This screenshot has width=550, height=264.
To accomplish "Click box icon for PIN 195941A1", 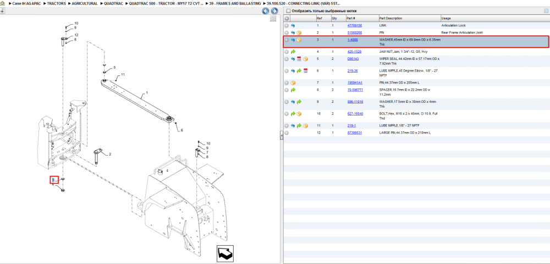I will click(293, 82).
